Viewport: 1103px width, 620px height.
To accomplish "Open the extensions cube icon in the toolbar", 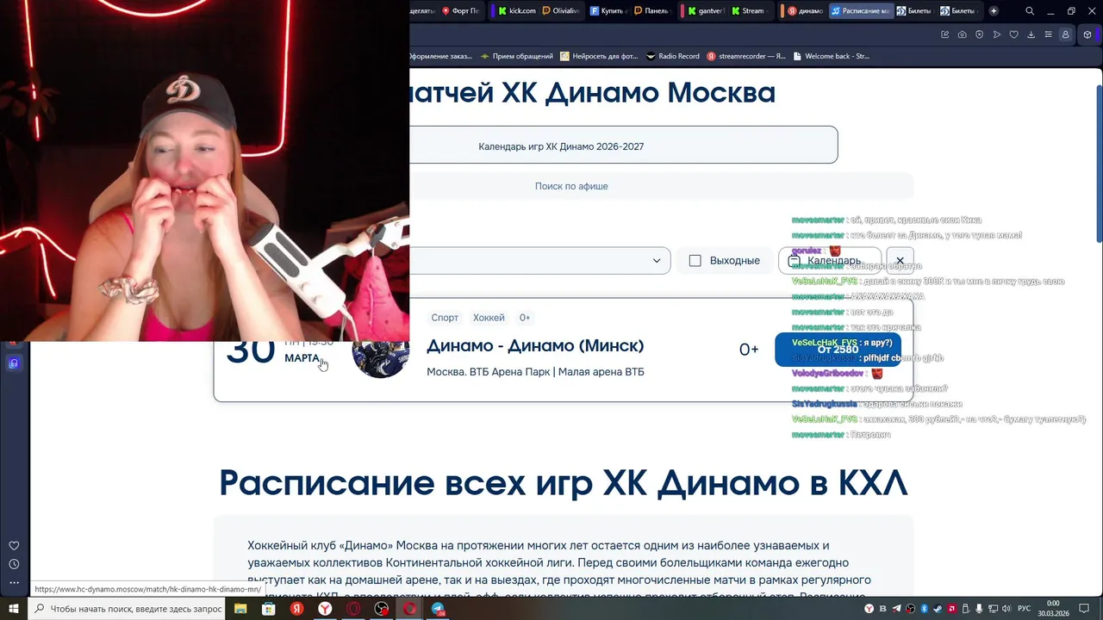I will [1087, 34].
